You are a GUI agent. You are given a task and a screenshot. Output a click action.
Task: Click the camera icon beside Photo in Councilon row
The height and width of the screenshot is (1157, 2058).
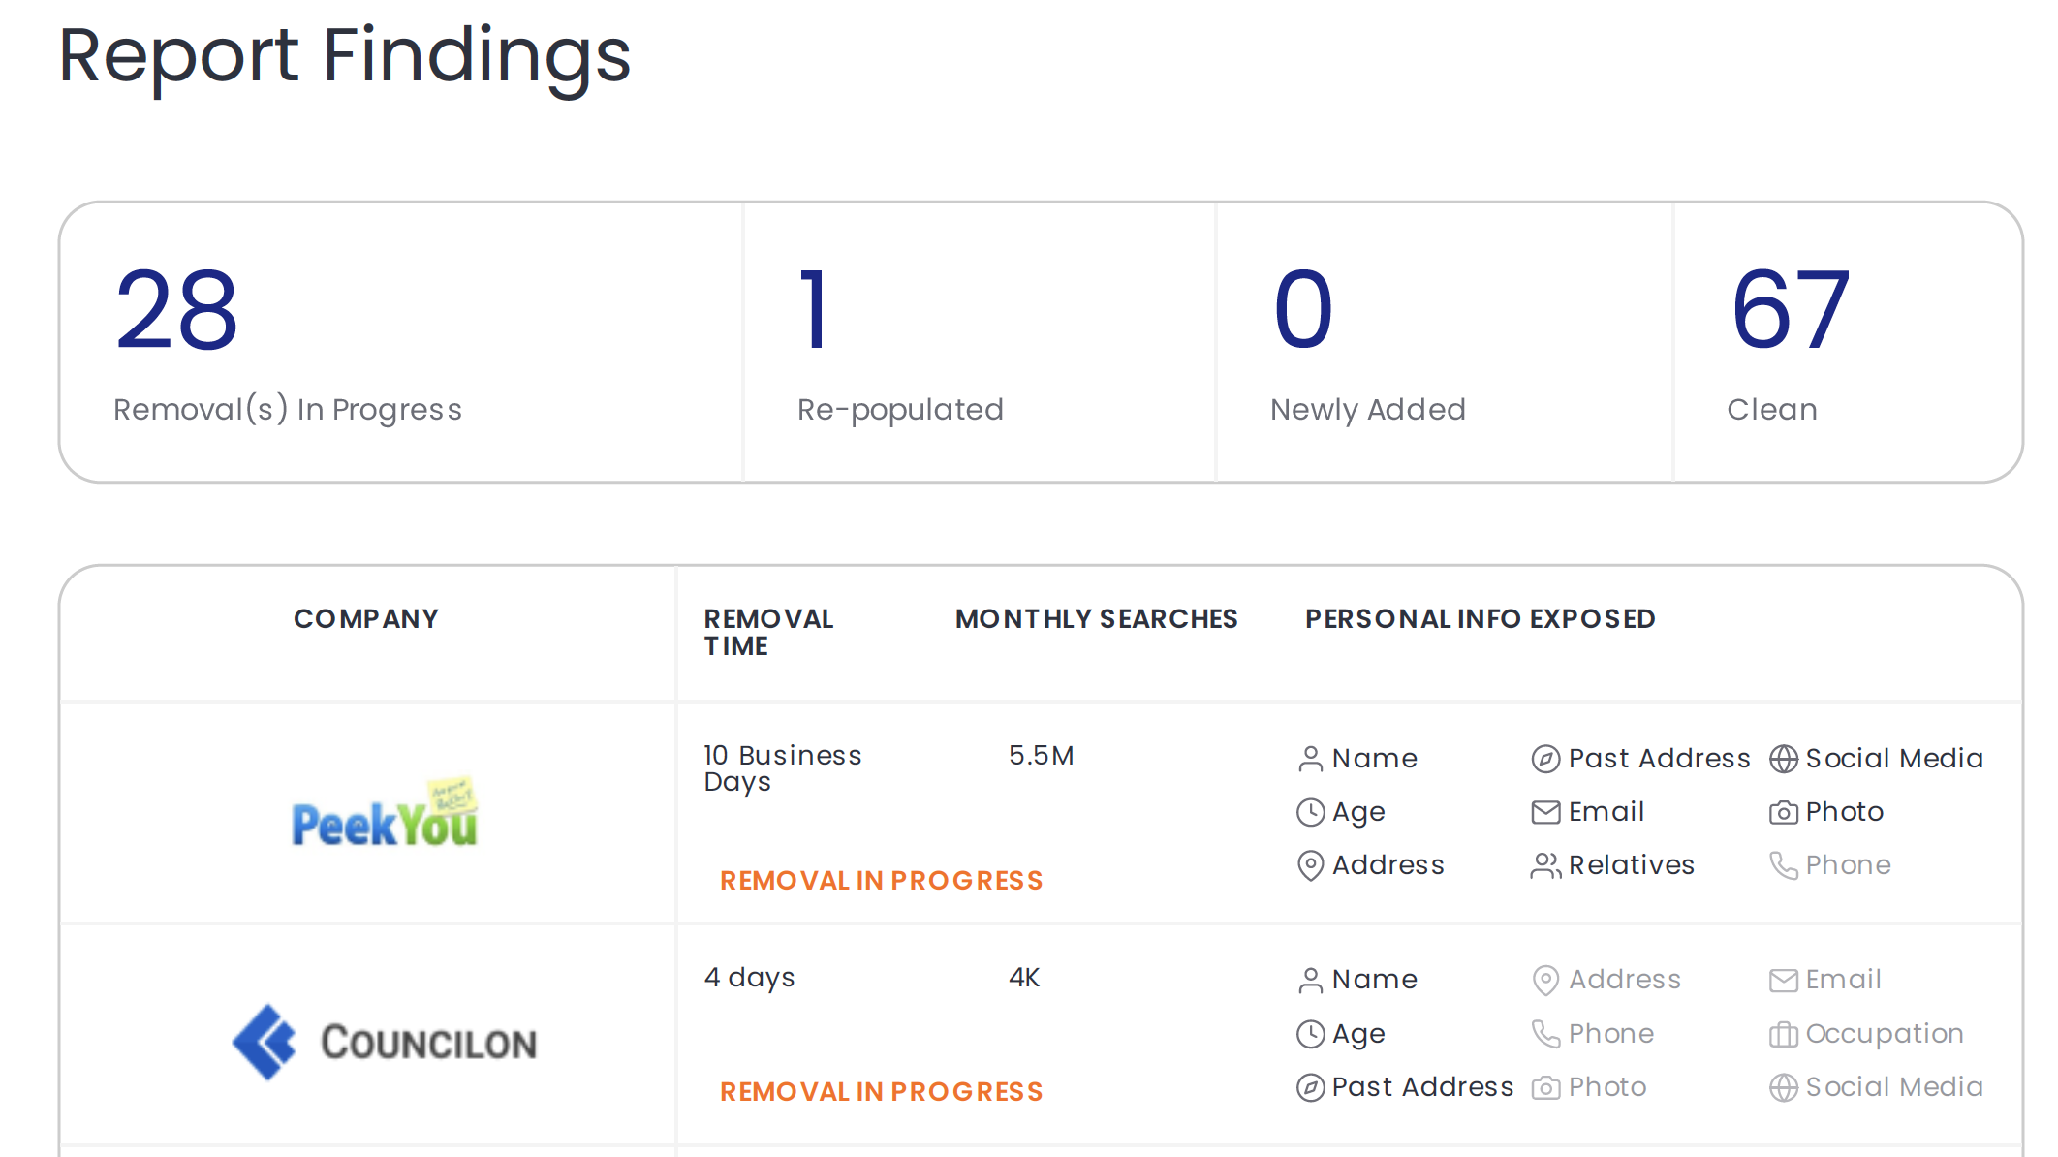coord(1545,1087)
